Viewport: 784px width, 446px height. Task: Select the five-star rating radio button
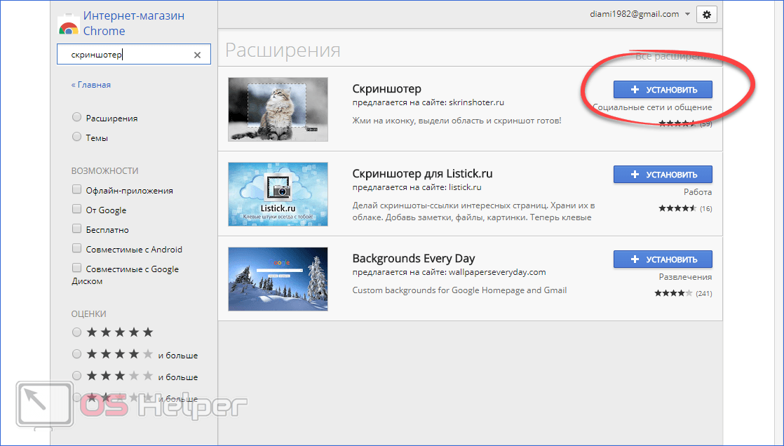(76, 332)
